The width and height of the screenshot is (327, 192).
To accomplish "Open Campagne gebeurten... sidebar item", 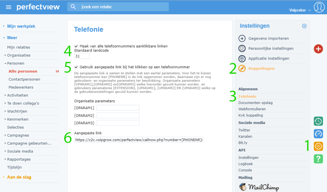I will (29, 143).
